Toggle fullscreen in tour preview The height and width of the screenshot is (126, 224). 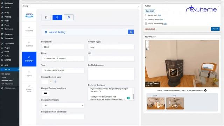point(147,49)
